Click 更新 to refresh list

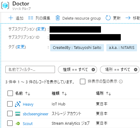point(117,18)
